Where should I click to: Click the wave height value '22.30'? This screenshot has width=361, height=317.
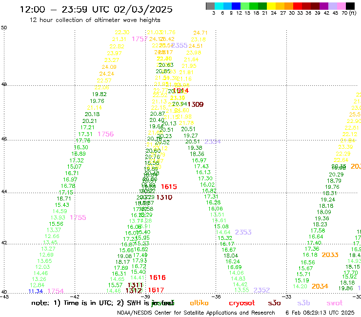pyautogui.click(x=122, y=33)
